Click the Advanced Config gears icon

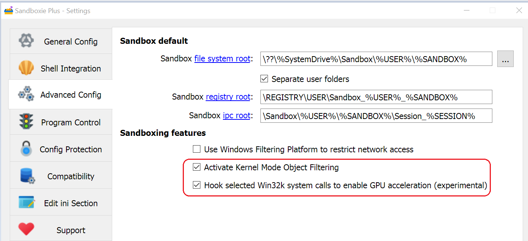[26, 95]
